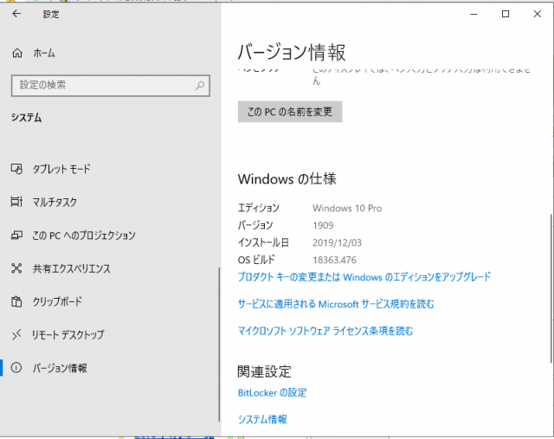Open the Home icon in the sidebar
This screenshot has height=439, width=554.
(x=17, y=53)
